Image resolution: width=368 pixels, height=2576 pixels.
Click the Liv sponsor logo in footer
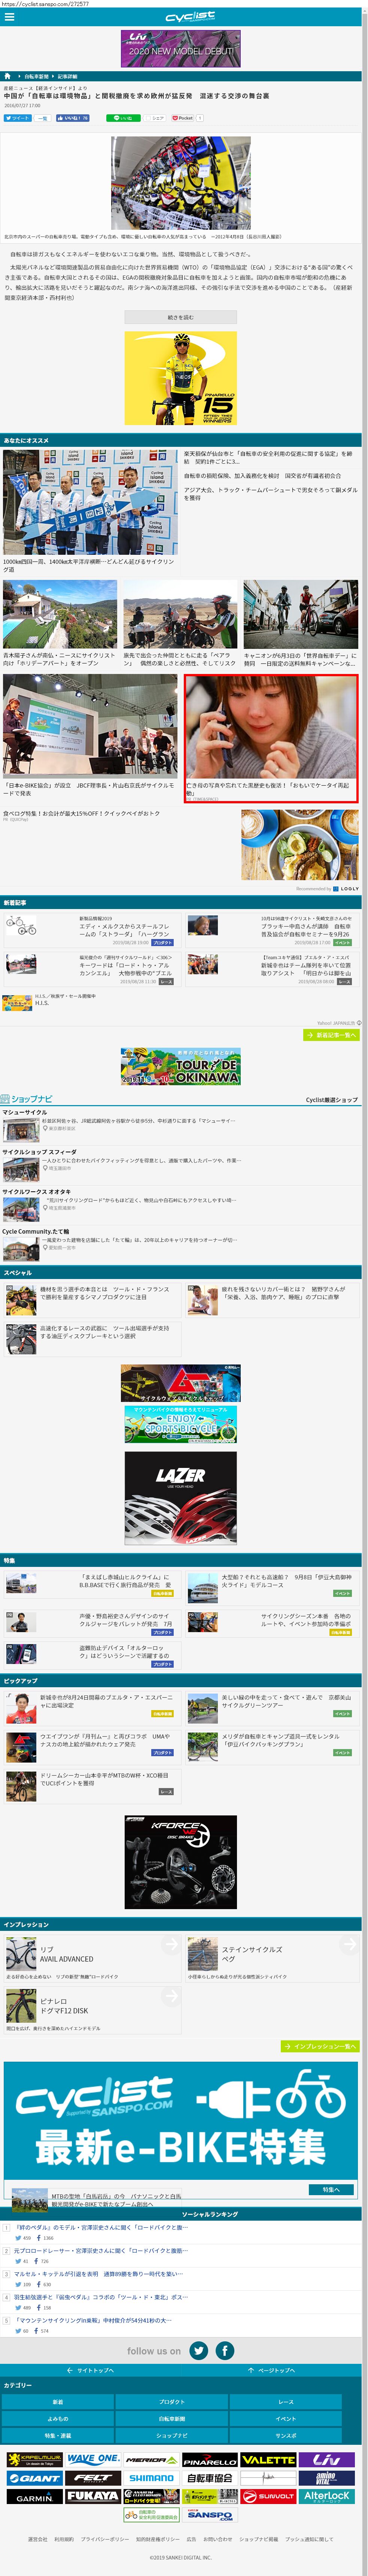point(327,2460)
